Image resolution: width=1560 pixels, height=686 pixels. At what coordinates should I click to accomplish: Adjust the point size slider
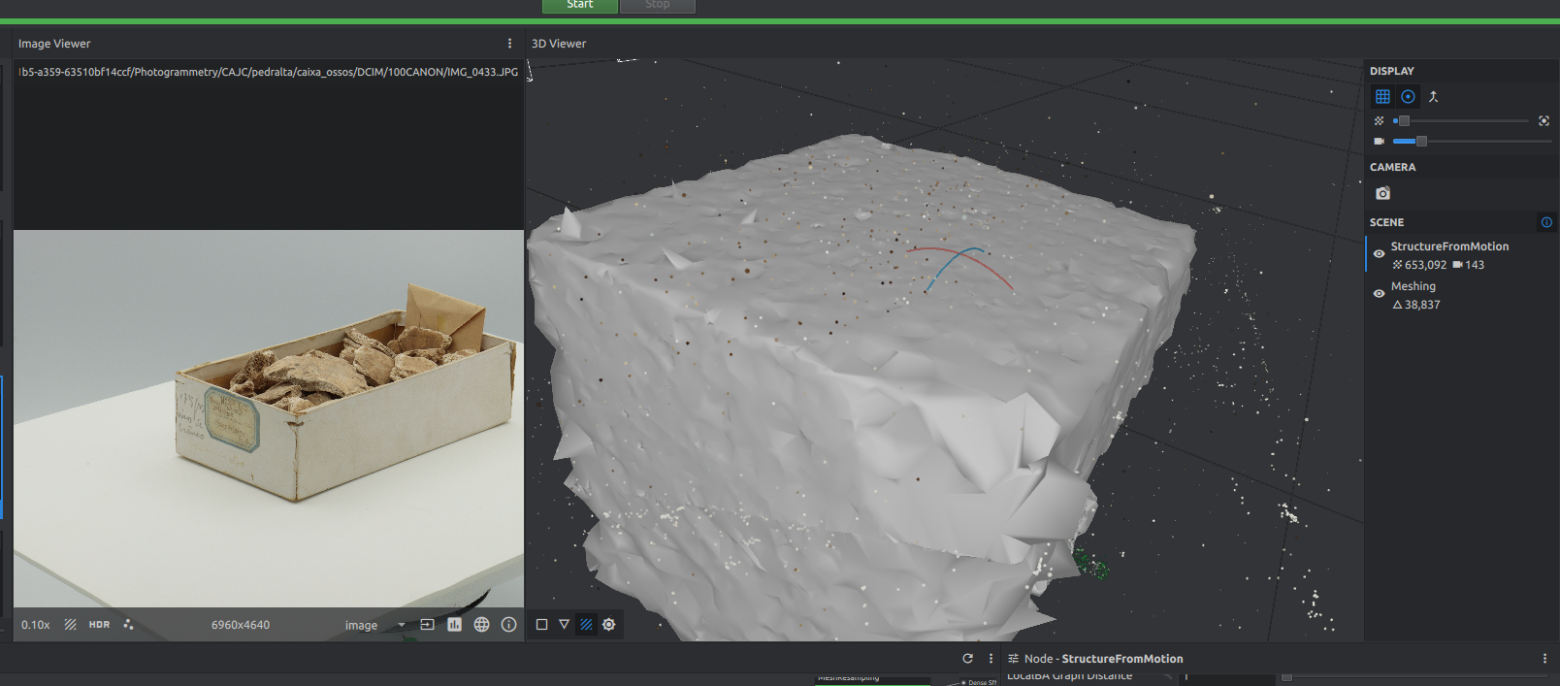click(x=1461, y=121)
